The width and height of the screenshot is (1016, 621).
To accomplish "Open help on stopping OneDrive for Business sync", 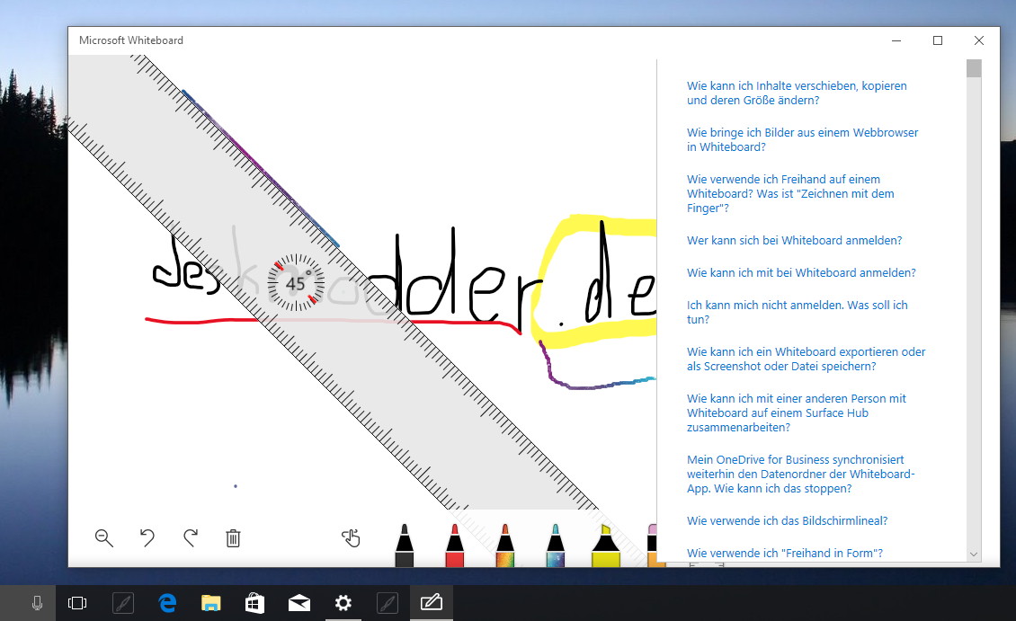I will (801, 474).
